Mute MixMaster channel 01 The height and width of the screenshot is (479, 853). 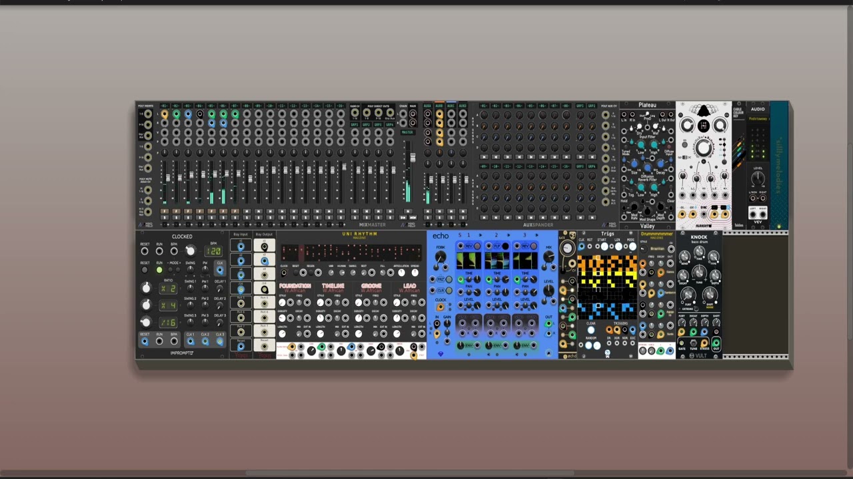click(x=165, y=211)
